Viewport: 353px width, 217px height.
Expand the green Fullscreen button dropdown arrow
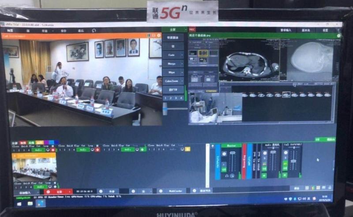186,30
